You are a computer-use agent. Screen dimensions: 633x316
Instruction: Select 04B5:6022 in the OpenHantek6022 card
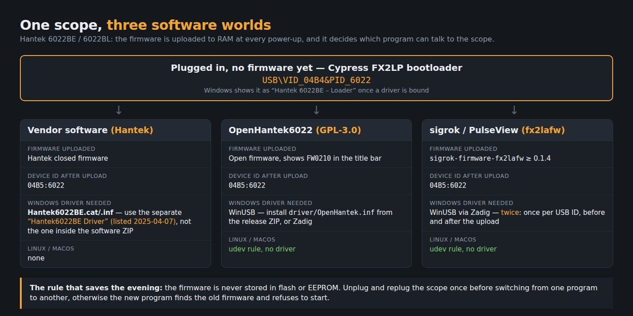(247, 185)
